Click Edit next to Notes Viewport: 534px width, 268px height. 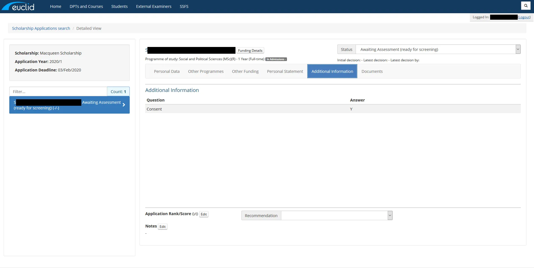click(x=162, y=227)
